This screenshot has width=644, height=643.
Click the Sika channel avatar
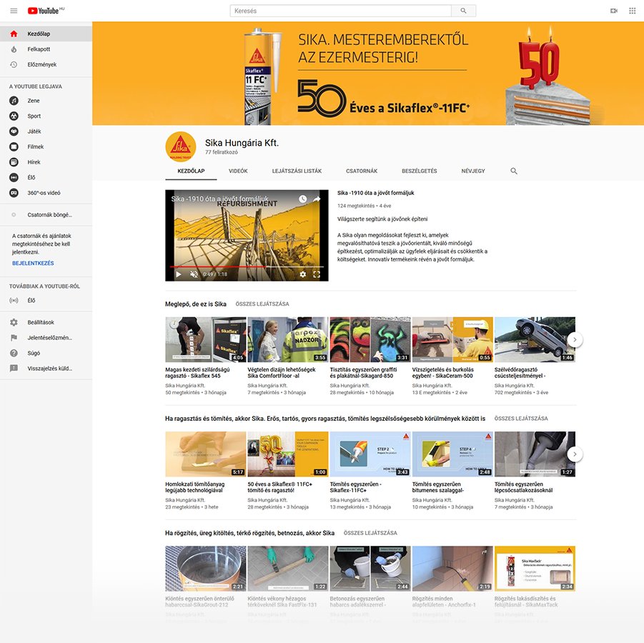(180, 146)
